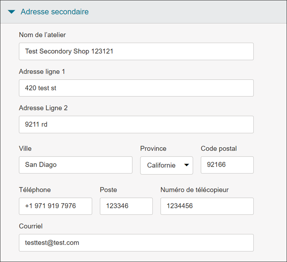Click the Courriel label text

click(x=30, y=226)
